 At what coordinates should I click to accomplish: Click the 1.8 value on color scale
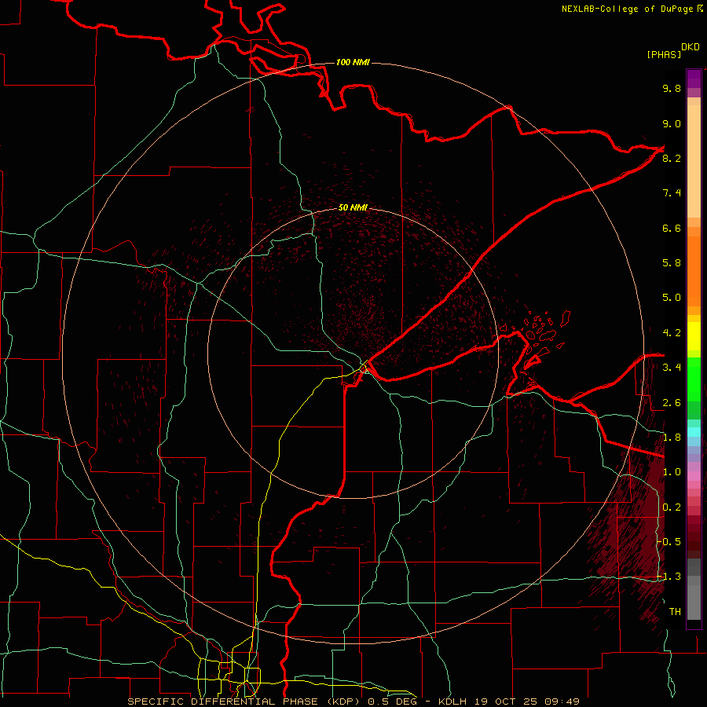[672, 438]
